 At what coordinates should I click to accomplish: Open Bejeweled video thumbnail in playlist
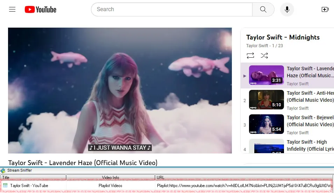tap(266, 124)
